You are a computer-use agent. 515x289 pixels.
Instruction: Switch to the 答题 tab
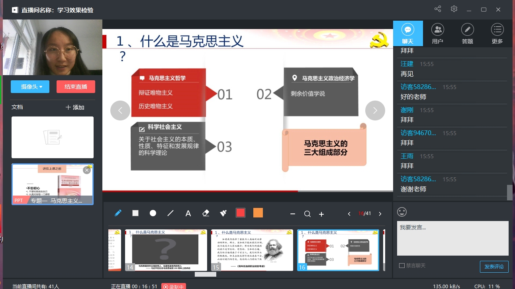[467, 33]
